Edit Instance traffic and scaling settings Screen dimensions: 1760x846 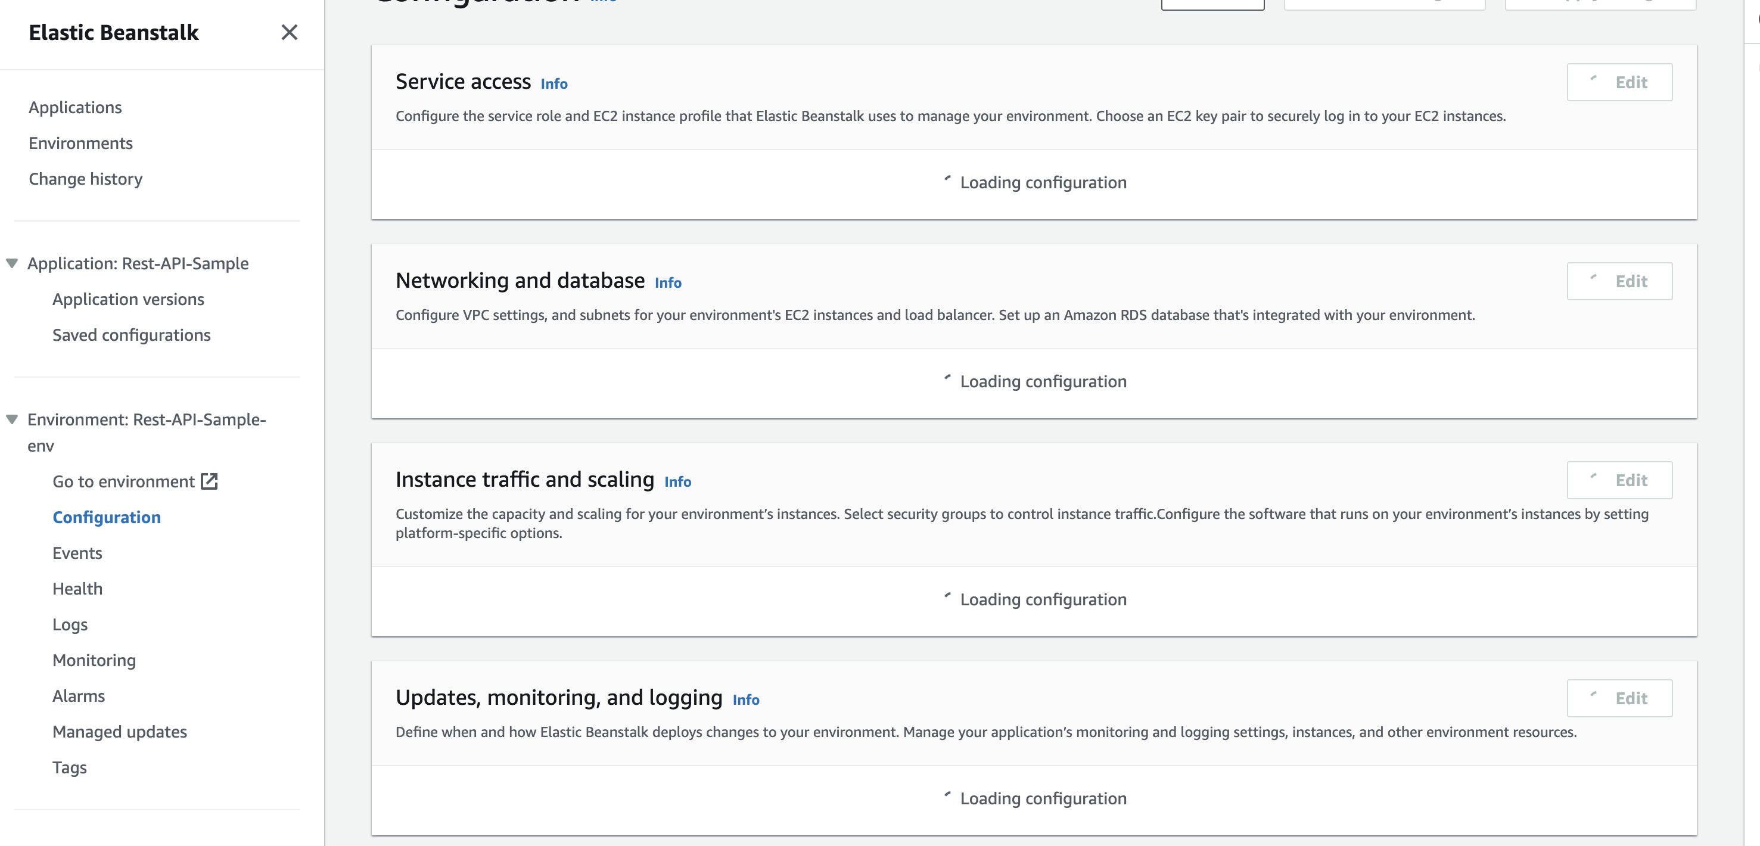tap(1619, 480)
